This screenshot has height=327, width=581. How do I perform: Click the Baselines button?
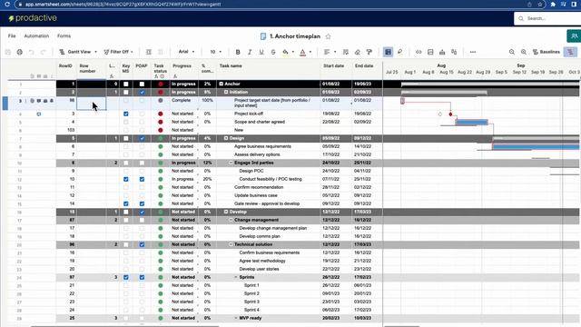[x=547, y=52]
